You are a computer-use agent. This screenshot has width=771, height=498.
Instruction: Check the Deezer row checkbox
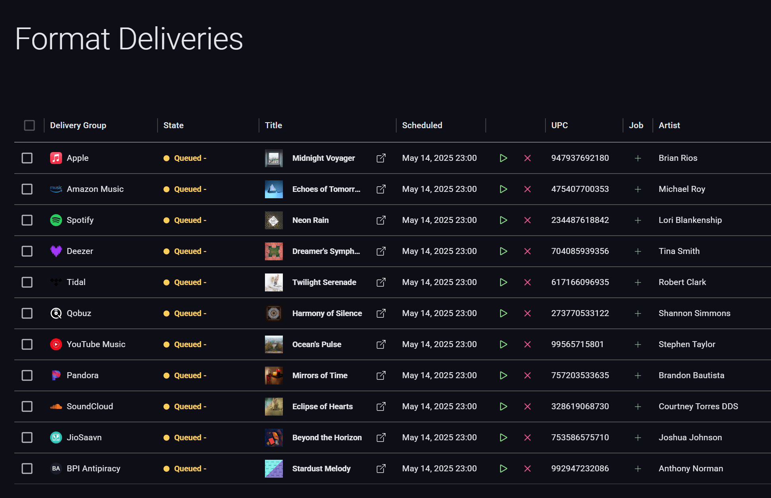[x=27, y=251]
